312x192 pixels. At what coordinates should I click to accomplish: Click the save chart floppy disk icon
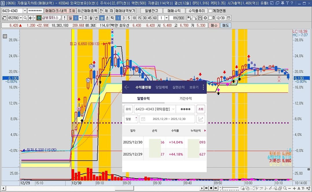pos(200,18)
